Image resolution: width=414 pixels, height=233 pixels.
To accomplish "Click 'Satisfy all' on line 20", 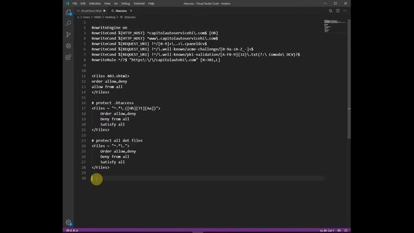I will coord(113,124).
